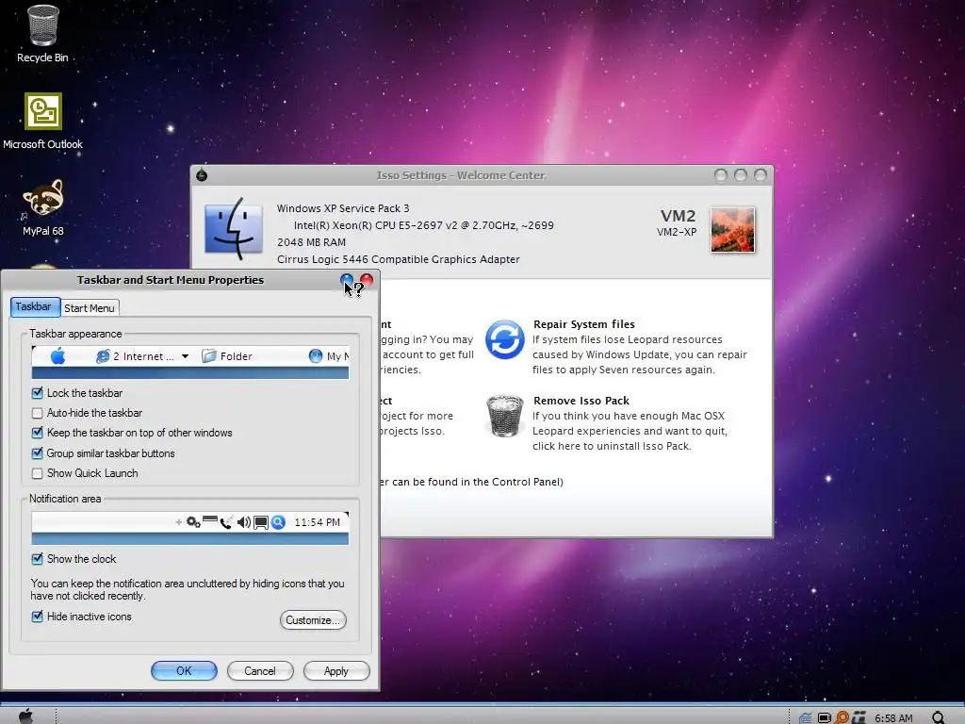Click the Taskbar and Start Menu Properties title
This screenshot has width=965, height=724.
pyautogui.click(x=171, y=280)
